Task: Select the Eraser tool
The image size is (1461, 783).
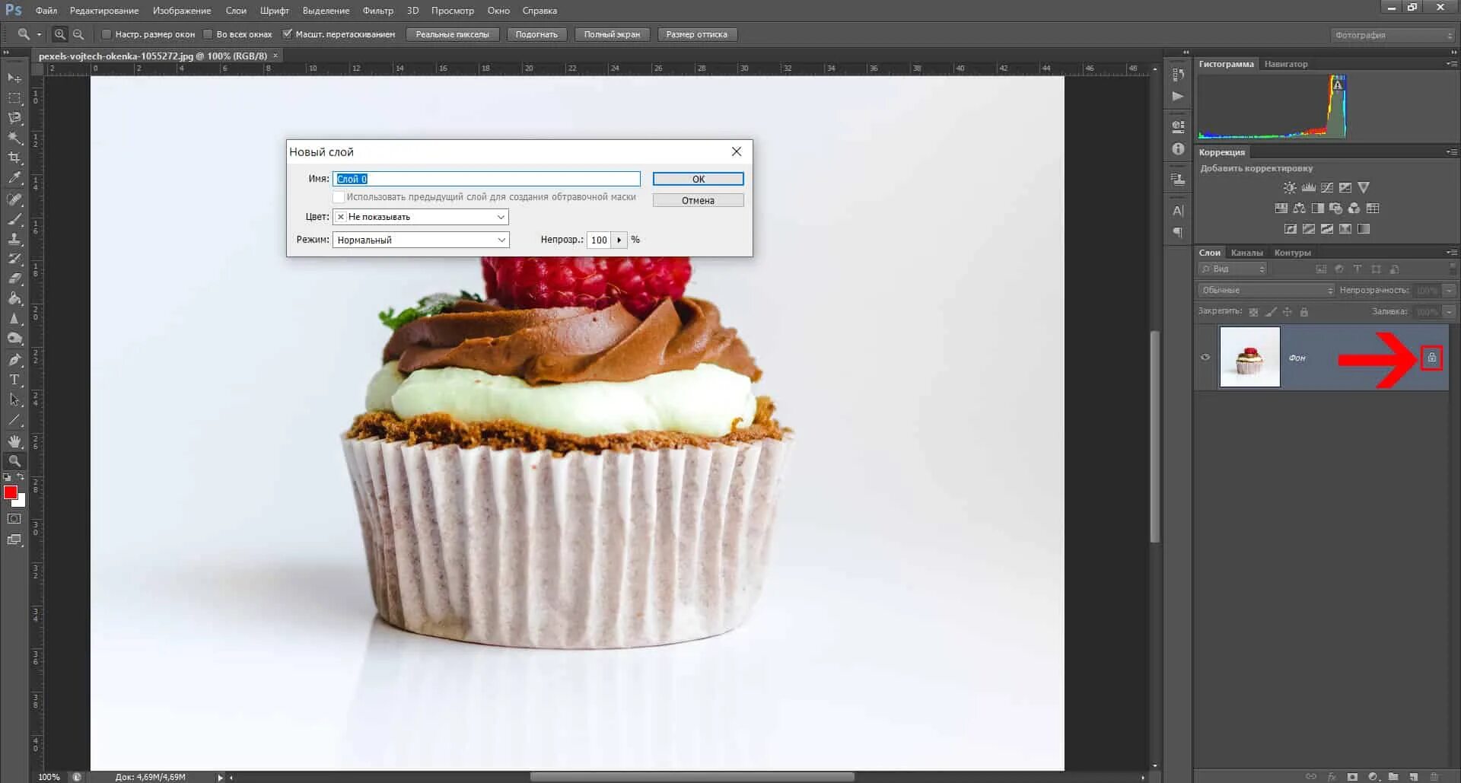Action: pos(14,279)
